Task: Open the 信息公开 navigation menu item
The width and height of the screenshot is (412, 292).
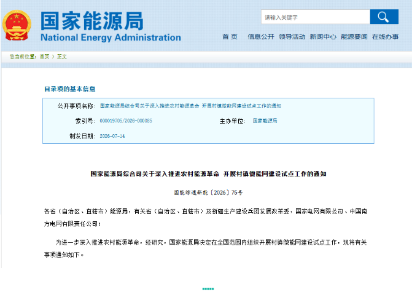Action: click(261, 36)
